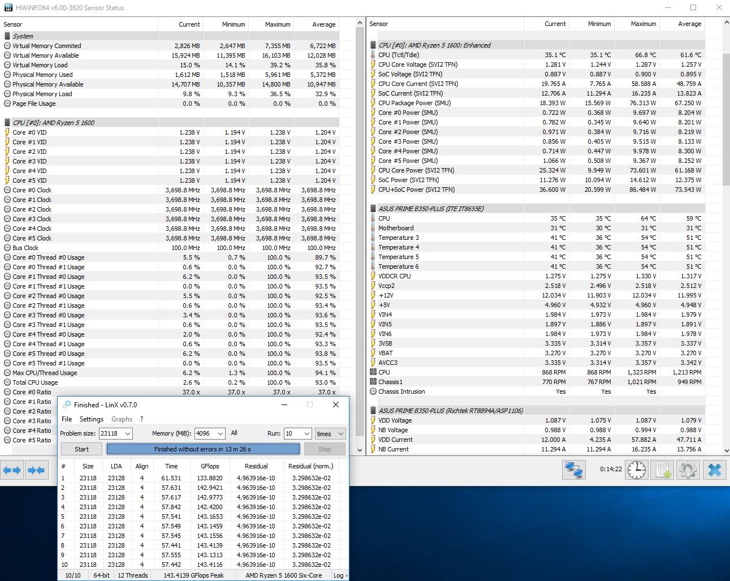Click 'AMD Ryzen 5 1600 Six-Core' in the LinX status bar
Viewport: 730px width, 581px height.
coord(284,575)
